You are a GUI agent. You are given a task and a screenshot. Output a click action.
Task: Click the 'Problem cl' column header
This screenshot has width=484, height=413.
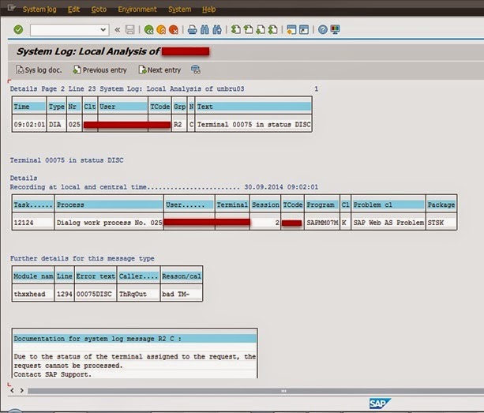pos(388,205)
